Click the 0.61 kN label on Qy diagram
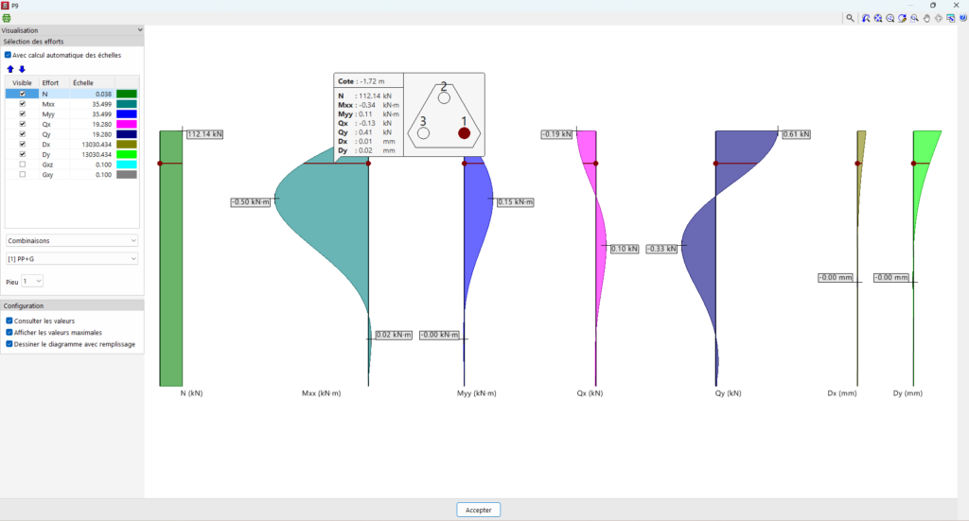The width and height of the screenshot is (969, 521). [796, 134]
